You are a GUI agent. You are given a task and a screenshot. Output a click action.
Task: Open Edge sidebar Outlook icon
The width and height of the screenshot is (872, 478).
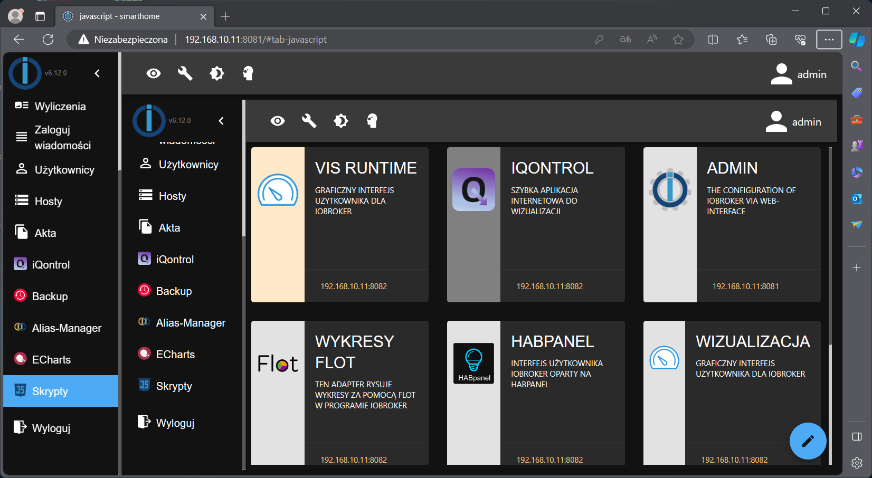pos(857,198)
